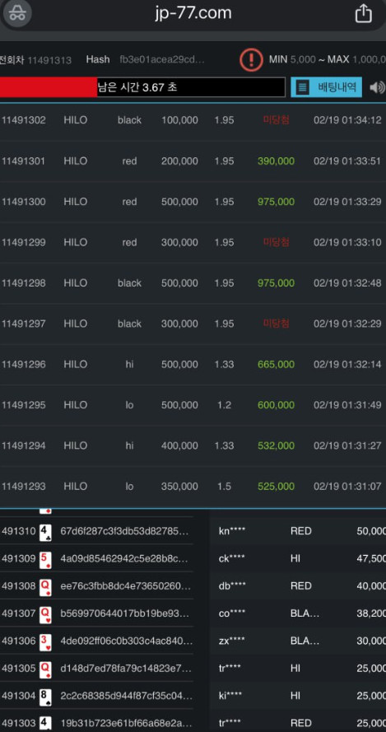Select bet history row 11491302
The width and height of the screenshot is (386, 732).
193,120
